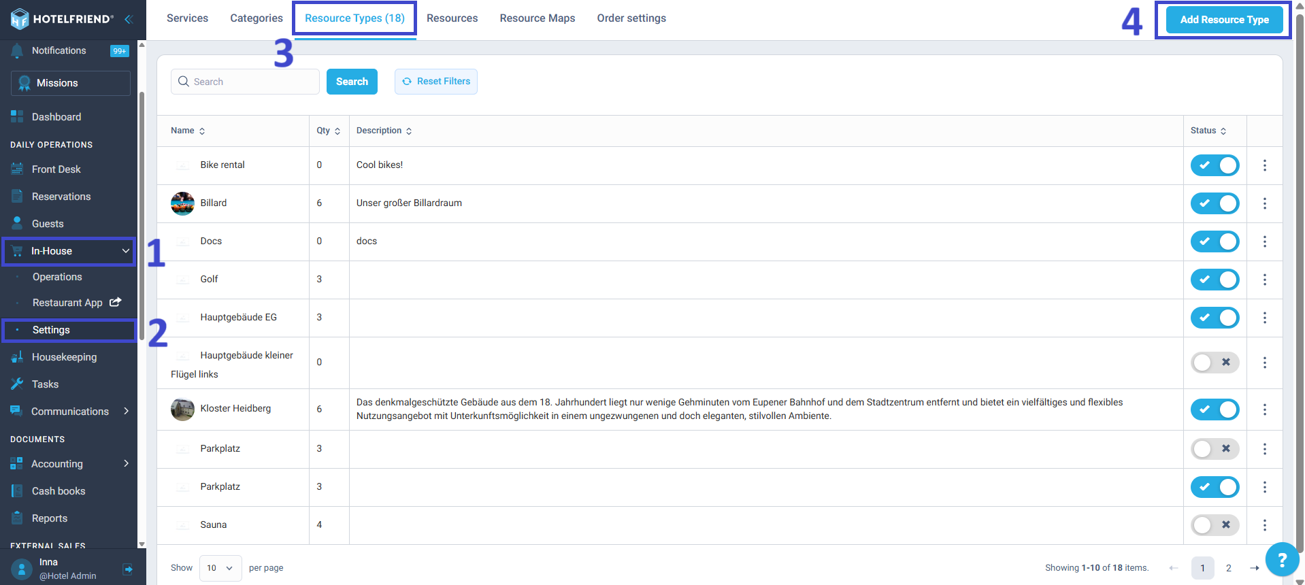Open the Order settings tab

pyautogui.click(x=631, y=18)
